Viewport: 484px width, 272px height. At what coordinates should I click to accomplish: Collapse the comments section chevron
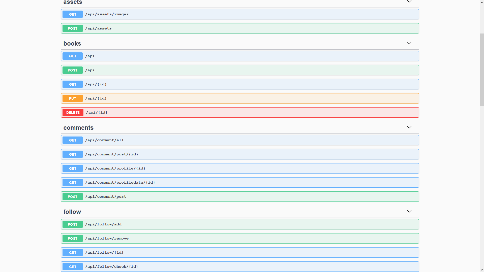click(x=409, y=127)
